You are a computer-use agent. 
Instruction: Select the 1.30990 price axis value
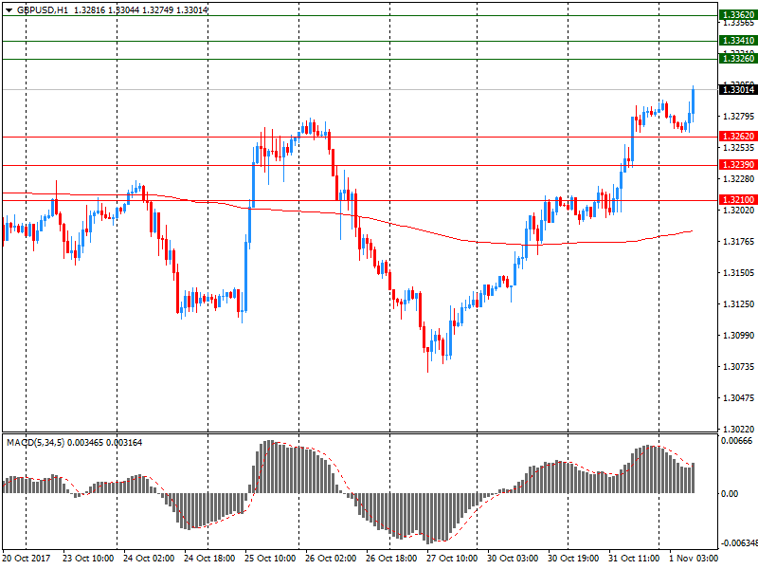738,336
